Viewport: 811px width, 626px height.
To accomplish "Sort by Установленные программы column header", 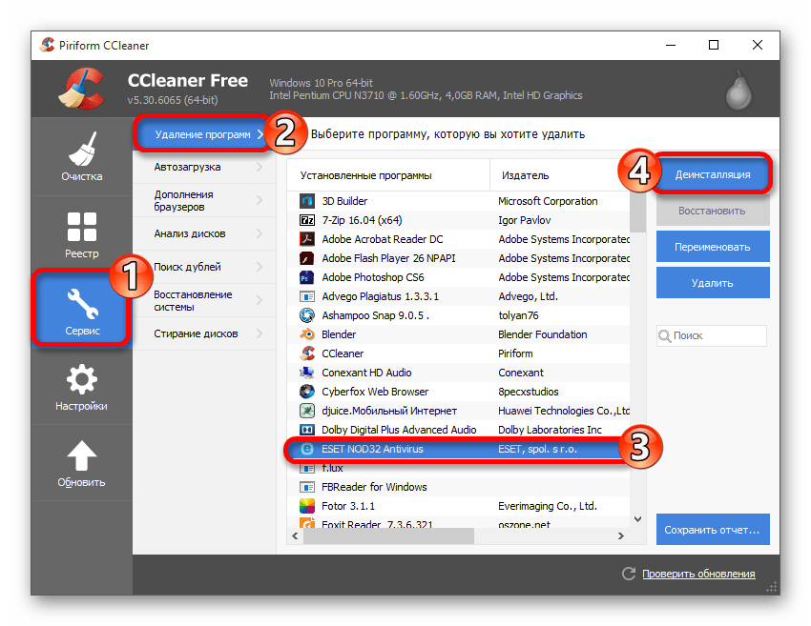I will tap(388, 175).
